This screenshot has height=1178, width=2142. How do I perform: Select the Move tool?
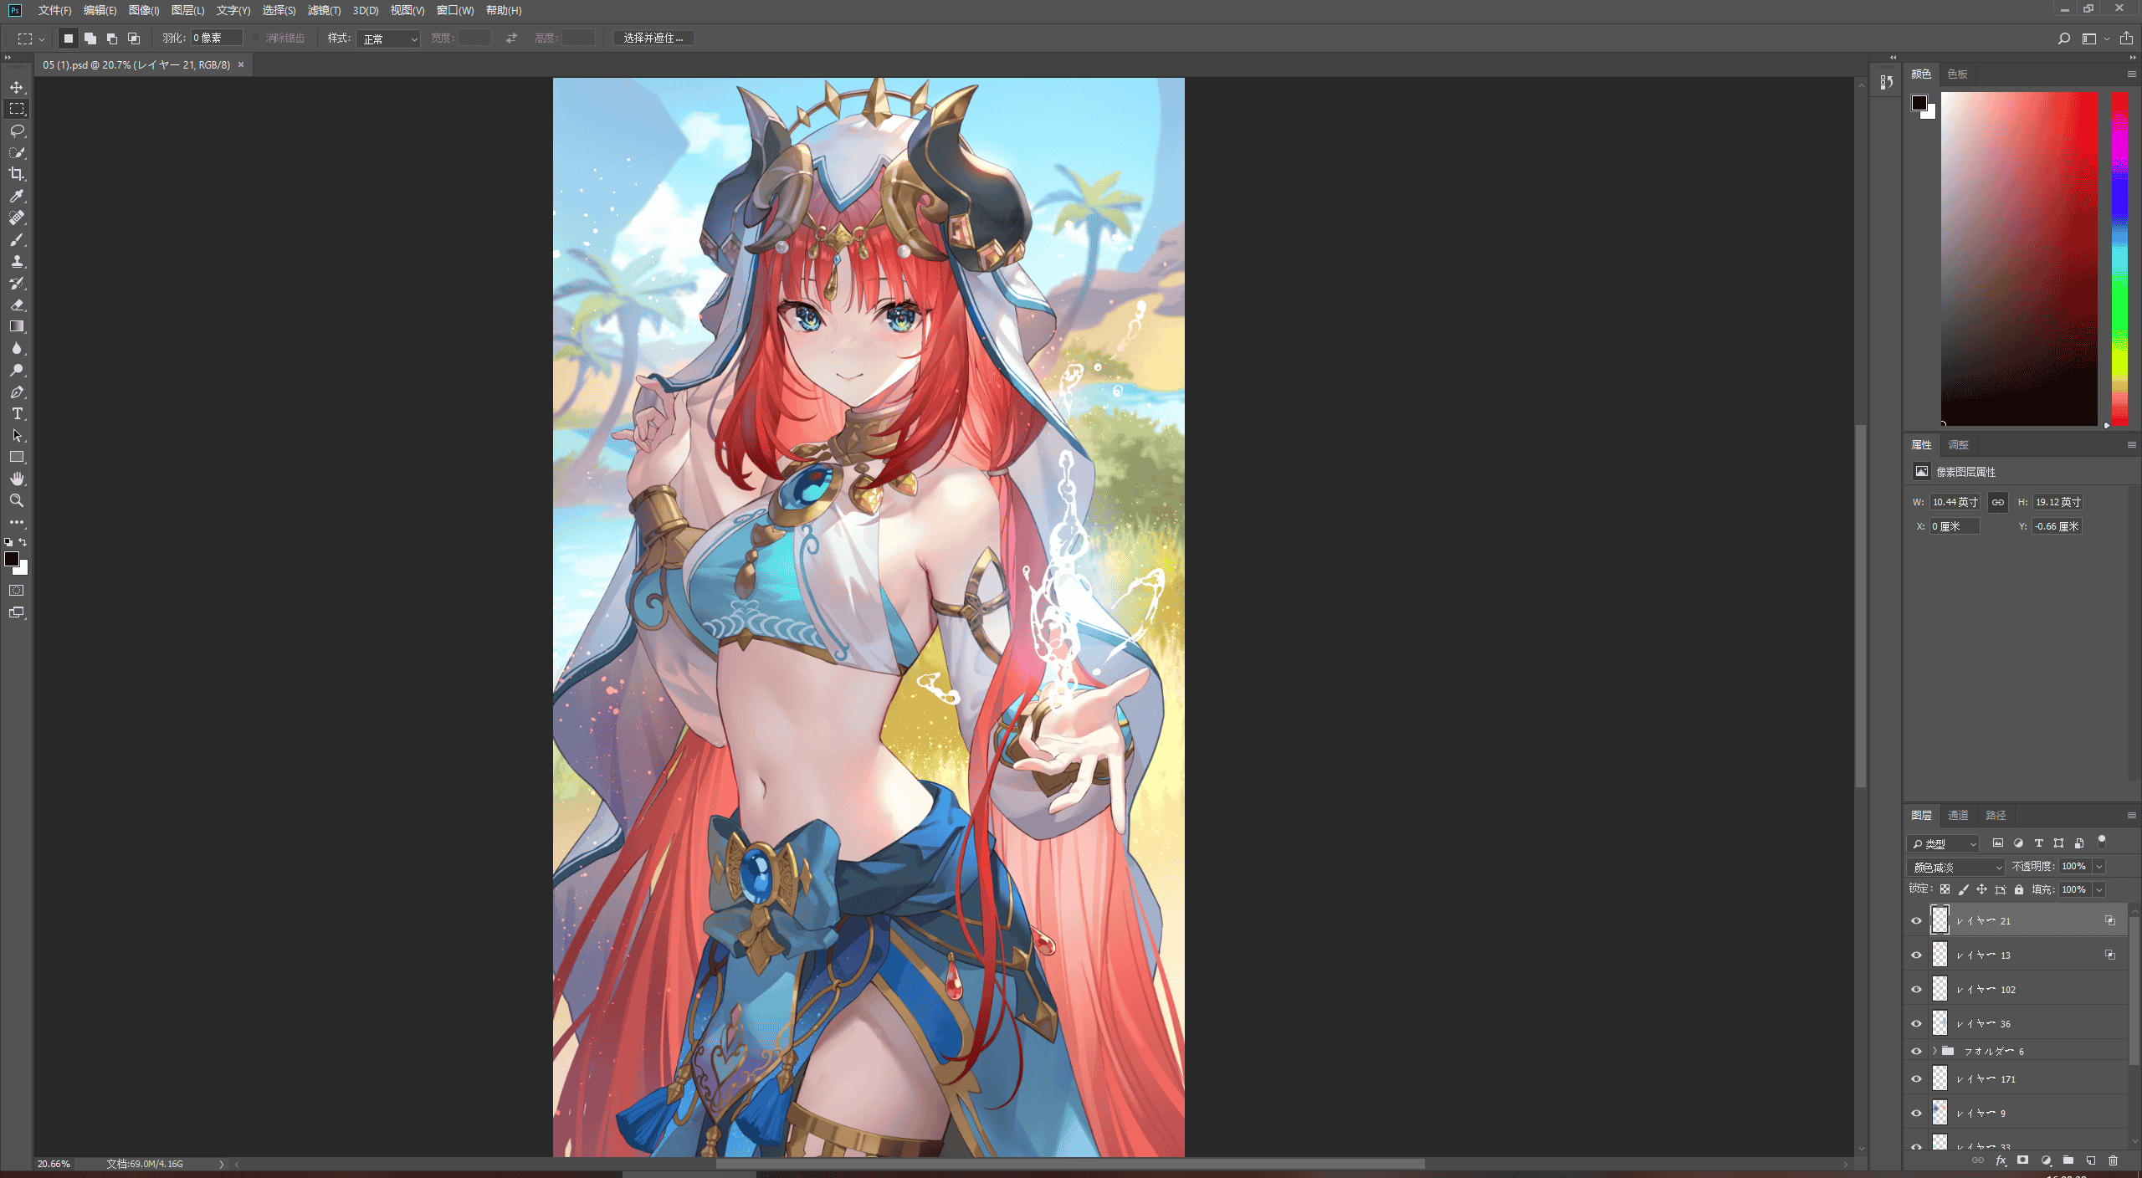coord(17,87)
